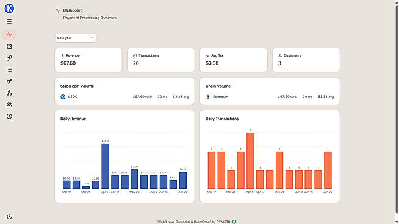Open the payment links chain icon
Viewport: 399px width, 224px height.
[x=9, y=58]
